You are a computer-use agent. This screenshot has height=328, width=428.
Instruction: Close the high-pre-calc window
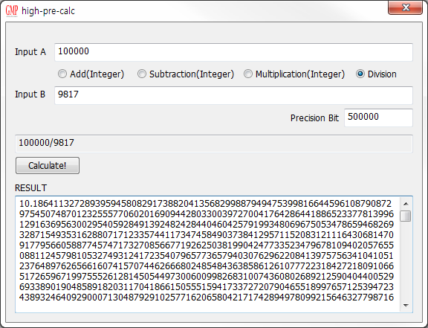tap(406, 7)
